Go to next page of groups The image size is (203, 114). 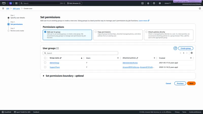(187, 53)
